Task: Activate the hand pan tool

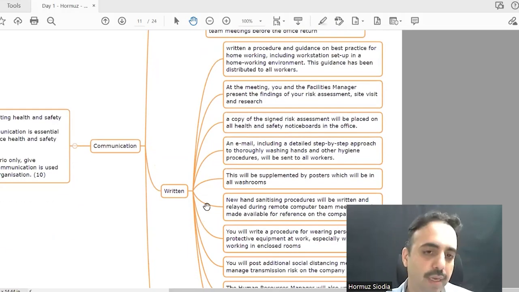Action: pos(193,21)
